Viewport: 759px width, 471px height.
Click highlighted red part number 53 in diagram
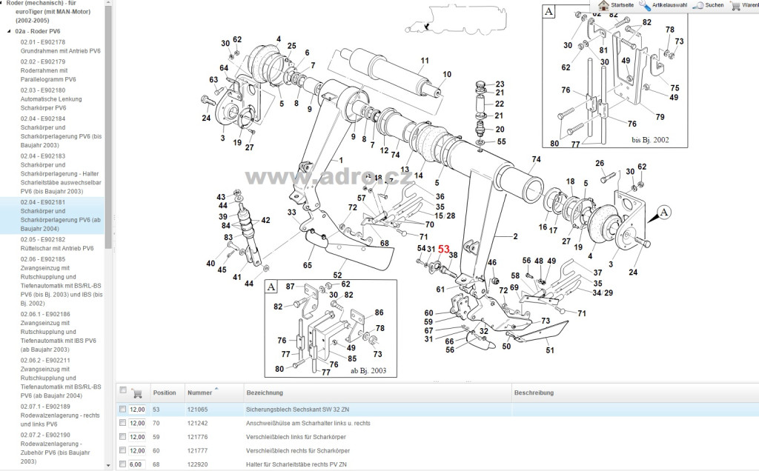click(x=443, y=250)
